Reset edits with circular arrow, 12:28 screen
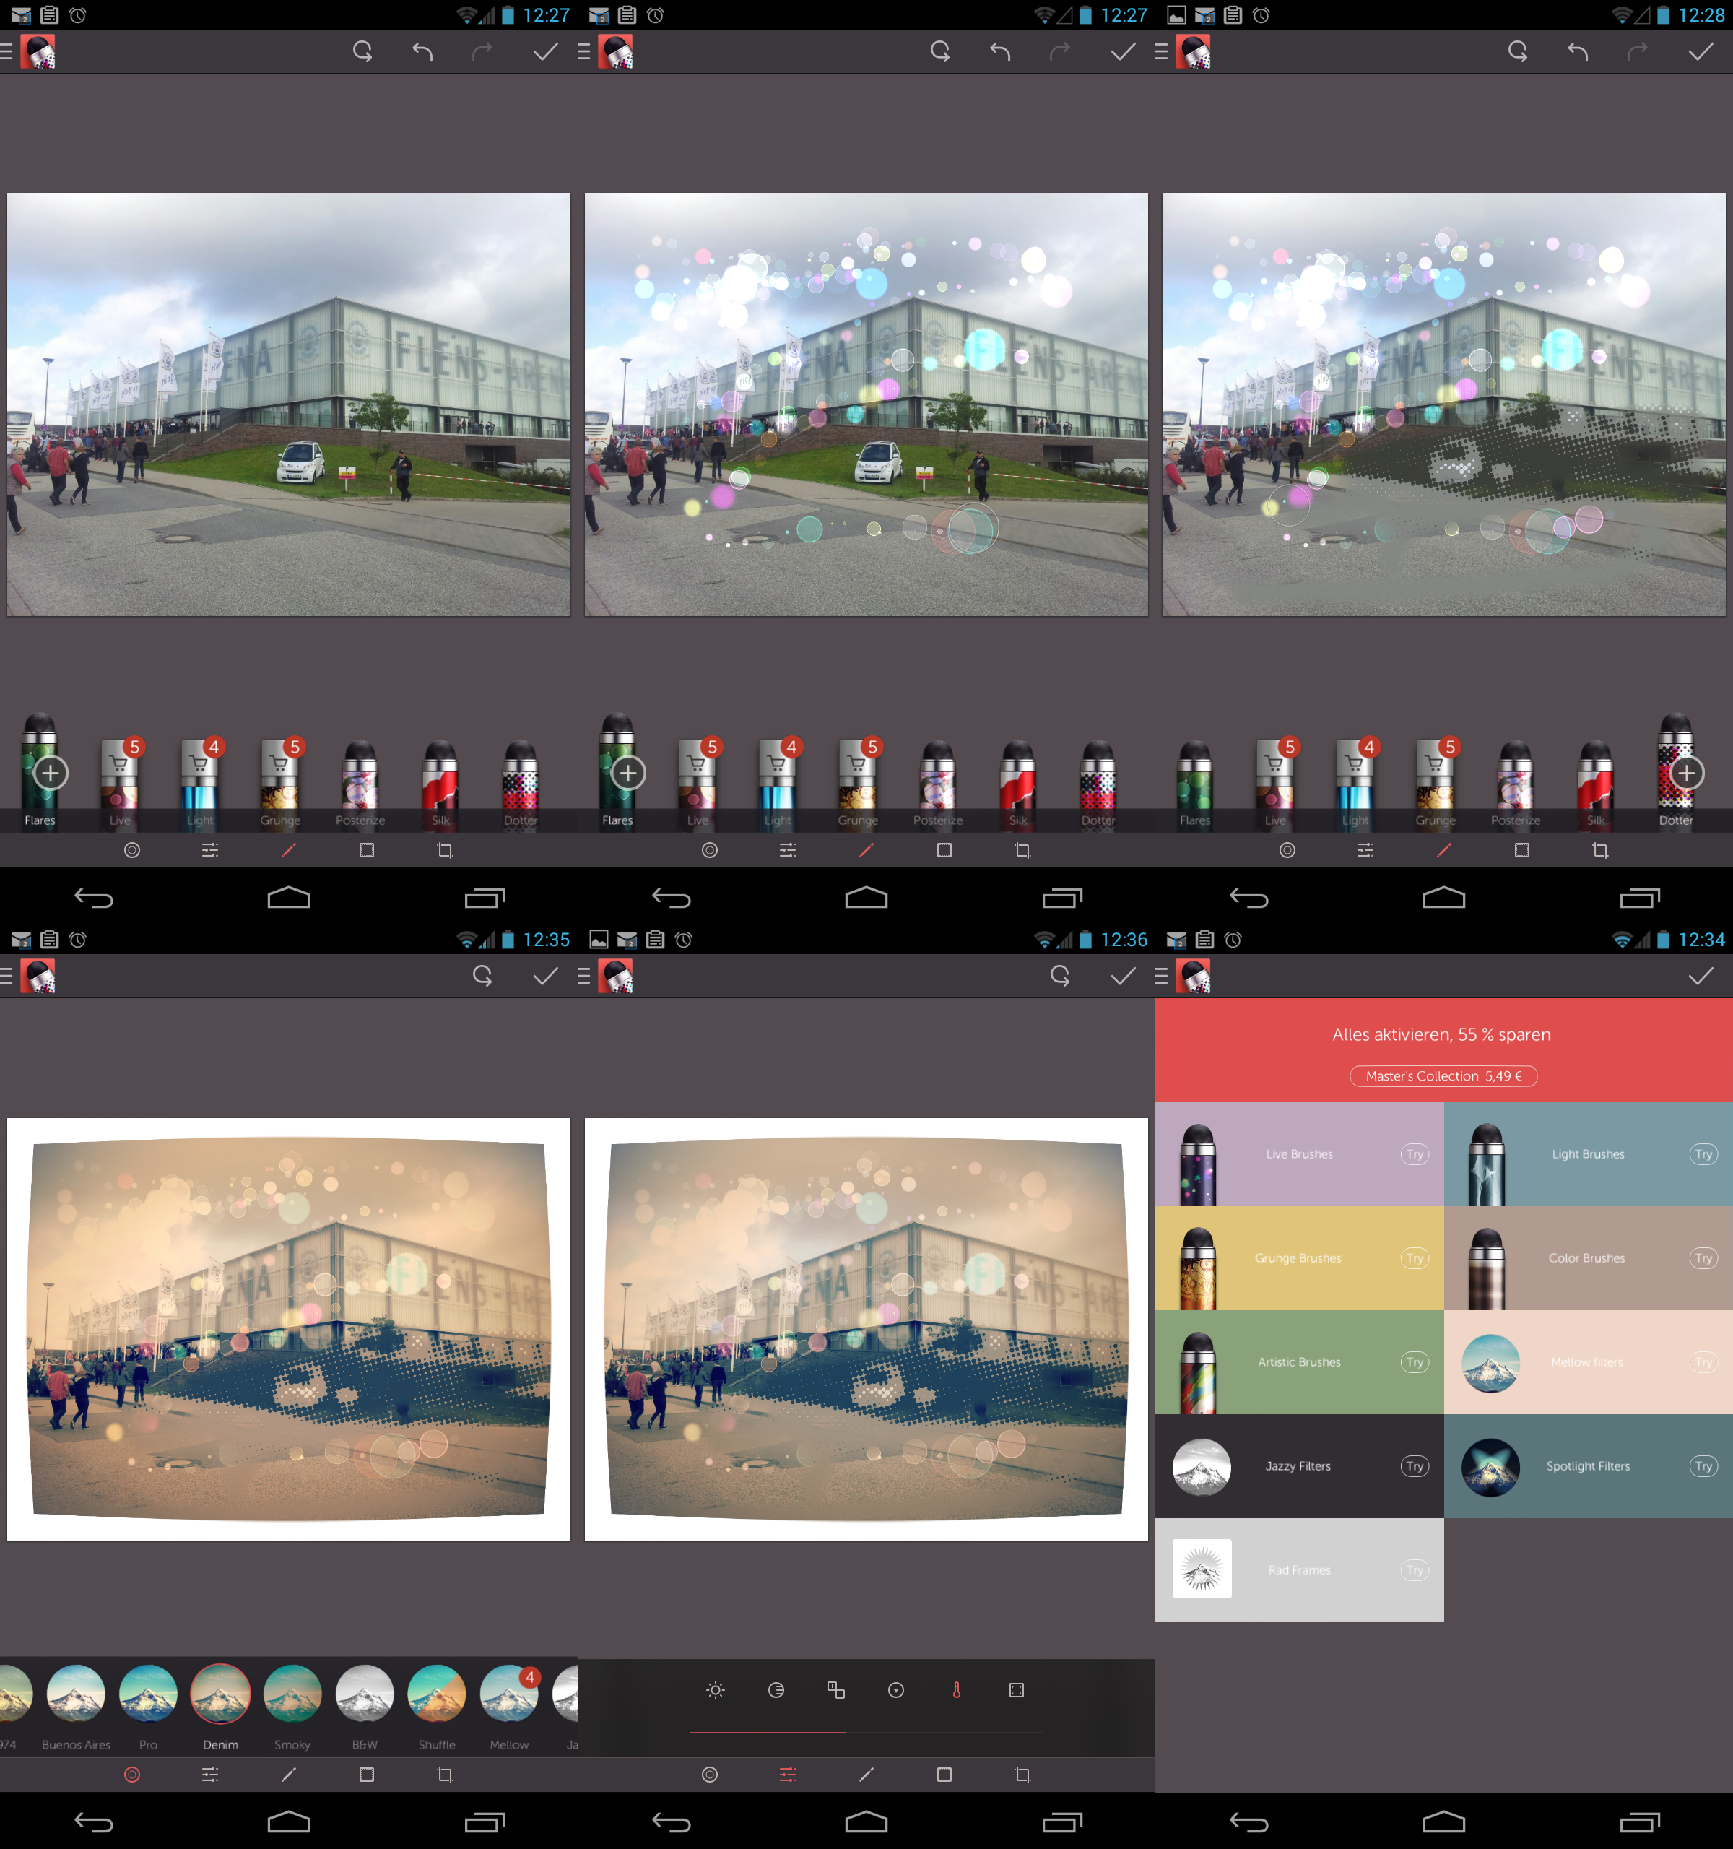Viewport: 1733px width, 1849px height. 1517,51
